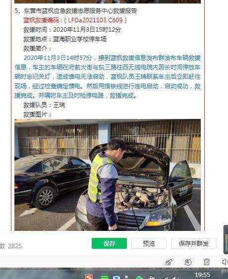
Task: Open the 预览 preview button
Action: (149, 243)
